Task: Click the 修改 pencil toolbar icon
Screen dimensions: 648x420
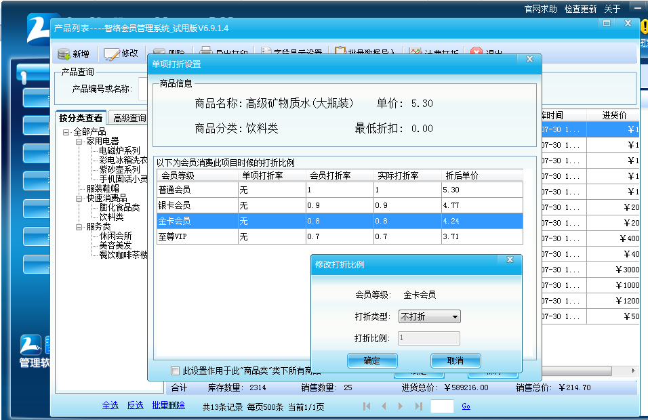Action: (x=112, y=54)
